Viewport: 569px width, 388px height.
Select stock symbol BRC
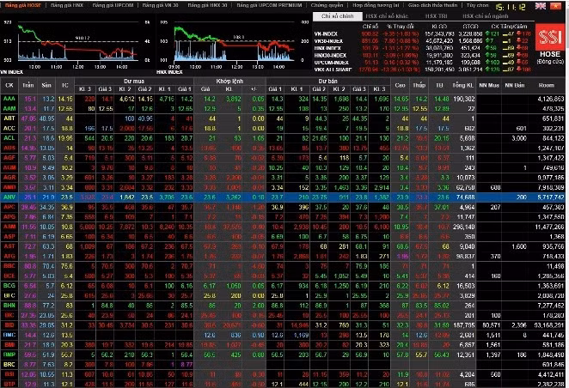9,365
